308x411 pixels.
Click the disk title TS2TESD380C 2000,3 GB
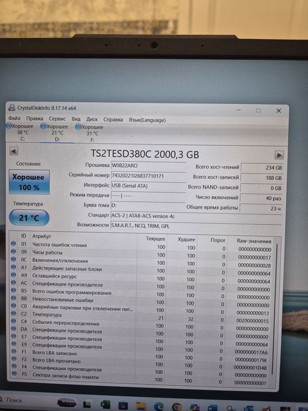(x=145, y=154)
